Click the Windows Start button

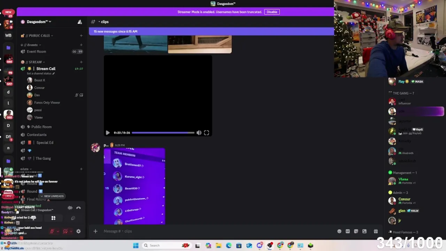(136, 245)
